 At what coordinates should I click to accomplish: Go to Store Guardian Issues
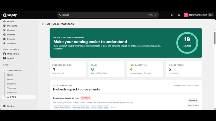(x=10, y=79)
